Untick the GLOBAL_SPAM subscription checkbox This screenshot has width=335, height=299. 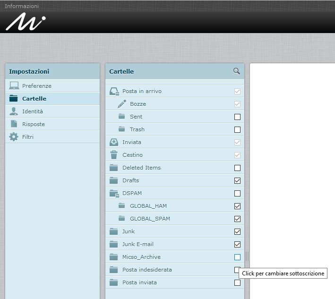(237, 219)
